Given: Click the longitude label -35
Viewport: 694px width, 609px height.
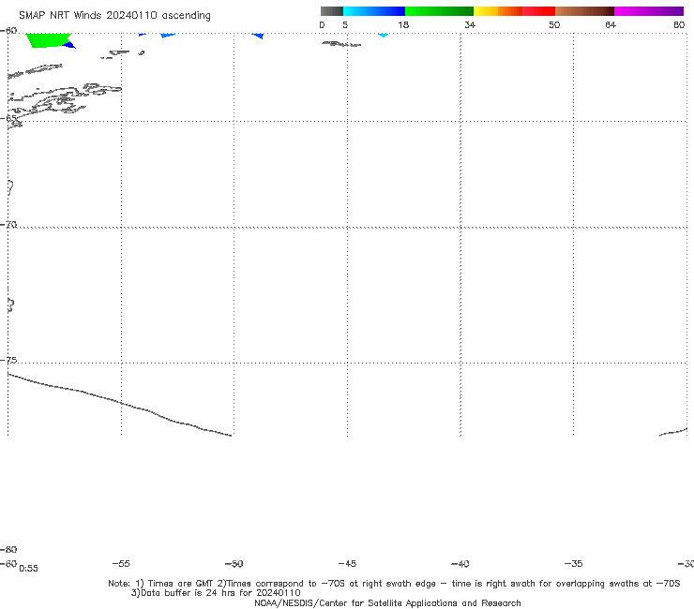Looking at the screenshot, I should (x=574, y=563).
